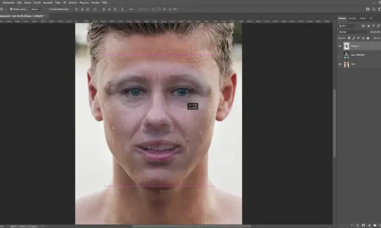This screenshot has height=228, width=381.
Task: Lock image pixels with brush icon
Action: tap(354, 38)
